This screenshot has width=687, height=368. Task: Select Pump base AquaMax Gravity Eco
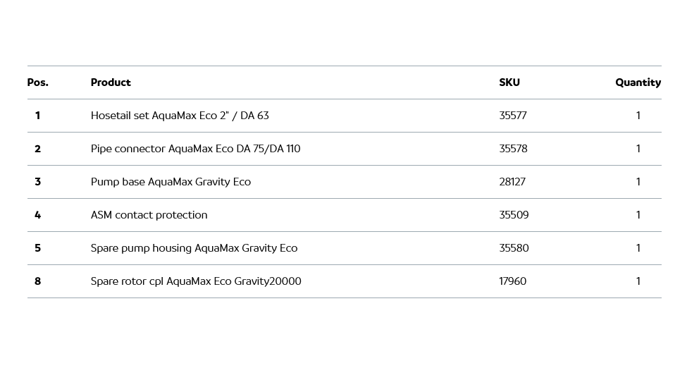(171, 182)
